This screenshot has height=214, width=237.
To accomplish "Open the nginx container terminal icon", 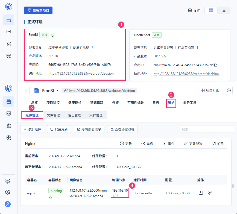I will (201, 193).
